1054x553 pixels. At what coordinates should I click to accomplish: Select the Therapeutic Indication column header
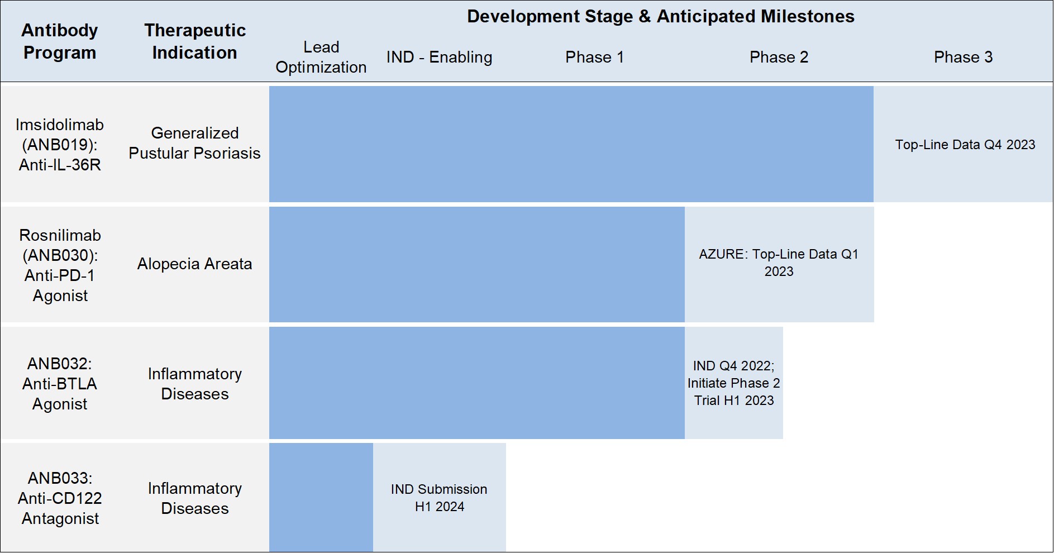pyautogui.click(x=194, y=41)
